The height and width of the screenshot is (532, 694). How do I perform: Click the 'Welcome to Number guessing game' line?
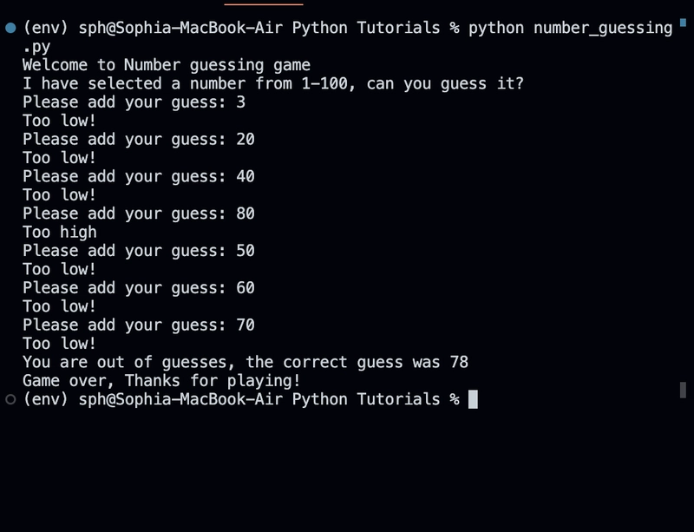[167, 66]
